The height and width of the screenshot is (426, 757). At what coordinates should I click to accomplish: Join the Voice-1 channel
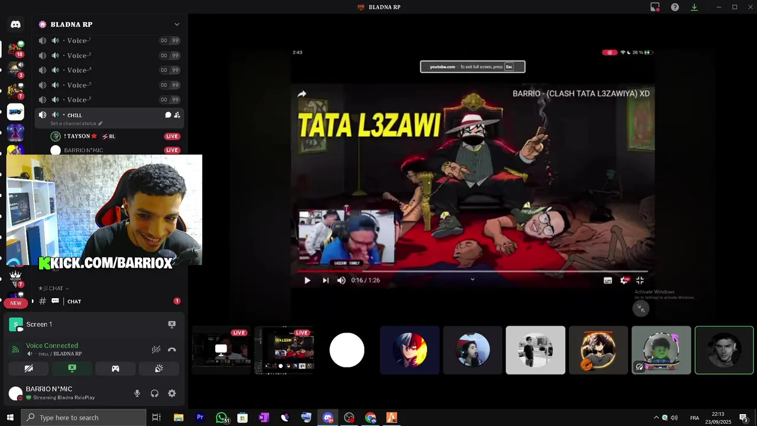pyautogui.click(x=109, y=41)
